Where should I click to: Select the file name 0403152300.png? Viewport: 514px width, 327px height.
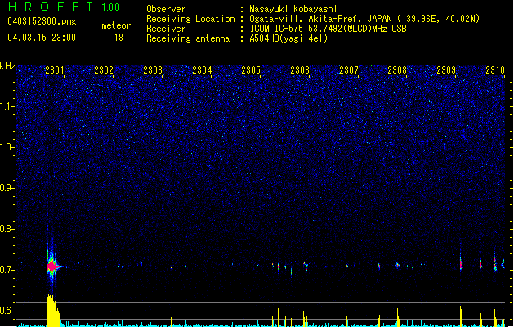42,21
